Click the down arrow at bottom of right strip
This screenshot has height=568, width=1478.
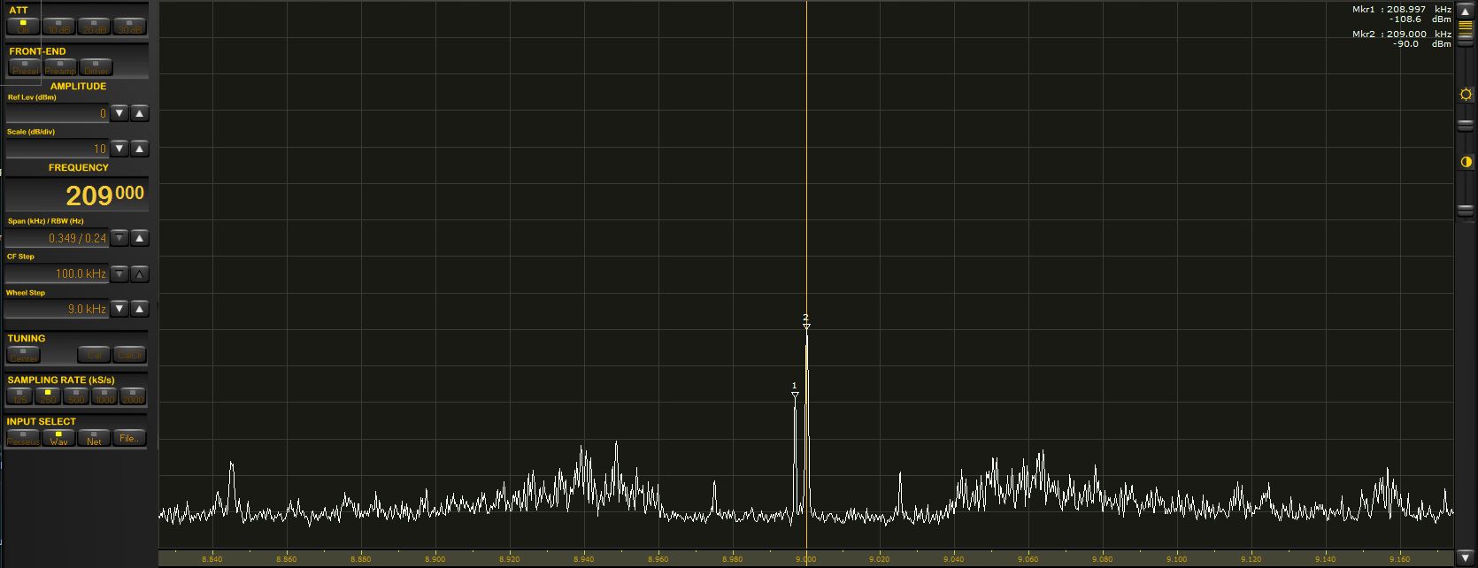1466,556
